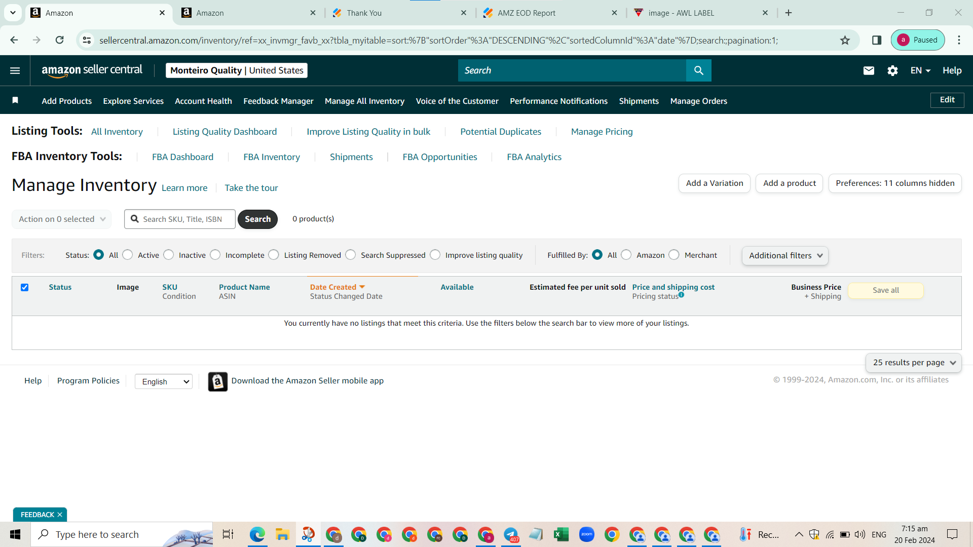
Task: Open Telegram from the taskbar
Action: (x=511, y=534)
